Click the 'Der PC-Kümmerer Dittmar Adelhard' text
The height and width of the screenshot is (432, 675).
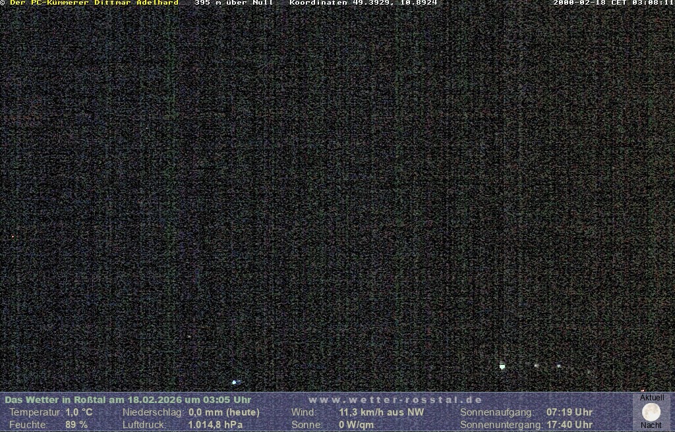pyautogui.click(x=94, y=3)
